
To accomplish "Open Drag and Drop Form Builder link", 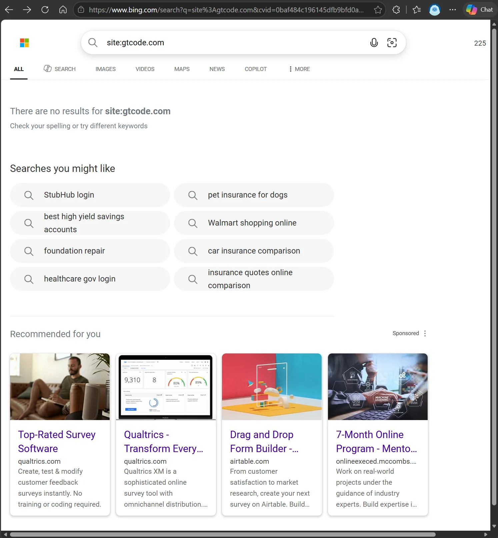I will (264, 442).
